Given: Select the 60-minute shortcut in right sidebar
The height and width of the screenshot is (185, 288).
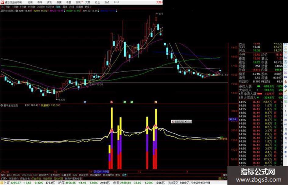Looking at the screenshot, I should coord(286,125).
